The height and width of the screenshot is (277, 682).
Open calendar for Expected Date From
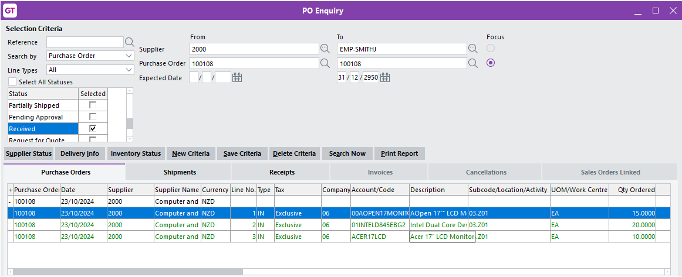click(x=237, y=78)
